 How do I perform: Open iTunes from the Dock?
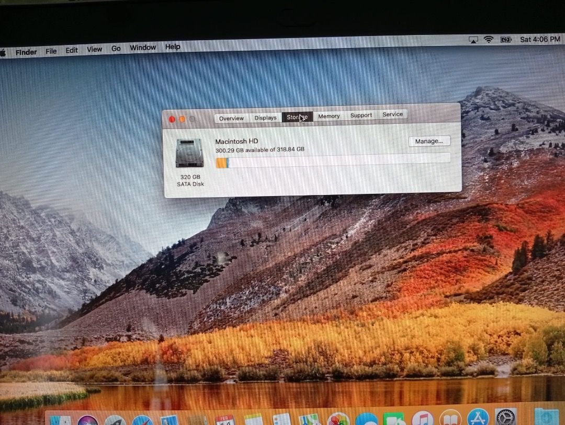tap(422, 418)
